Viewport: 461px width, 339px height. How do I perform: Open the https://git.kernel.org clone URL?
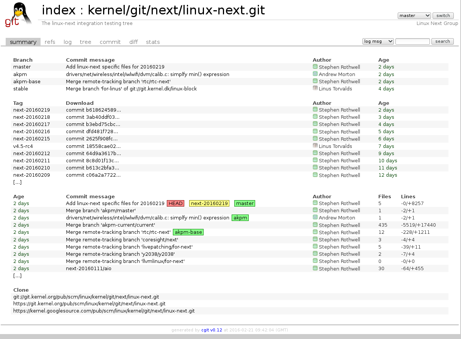click(x=89, y=303)
